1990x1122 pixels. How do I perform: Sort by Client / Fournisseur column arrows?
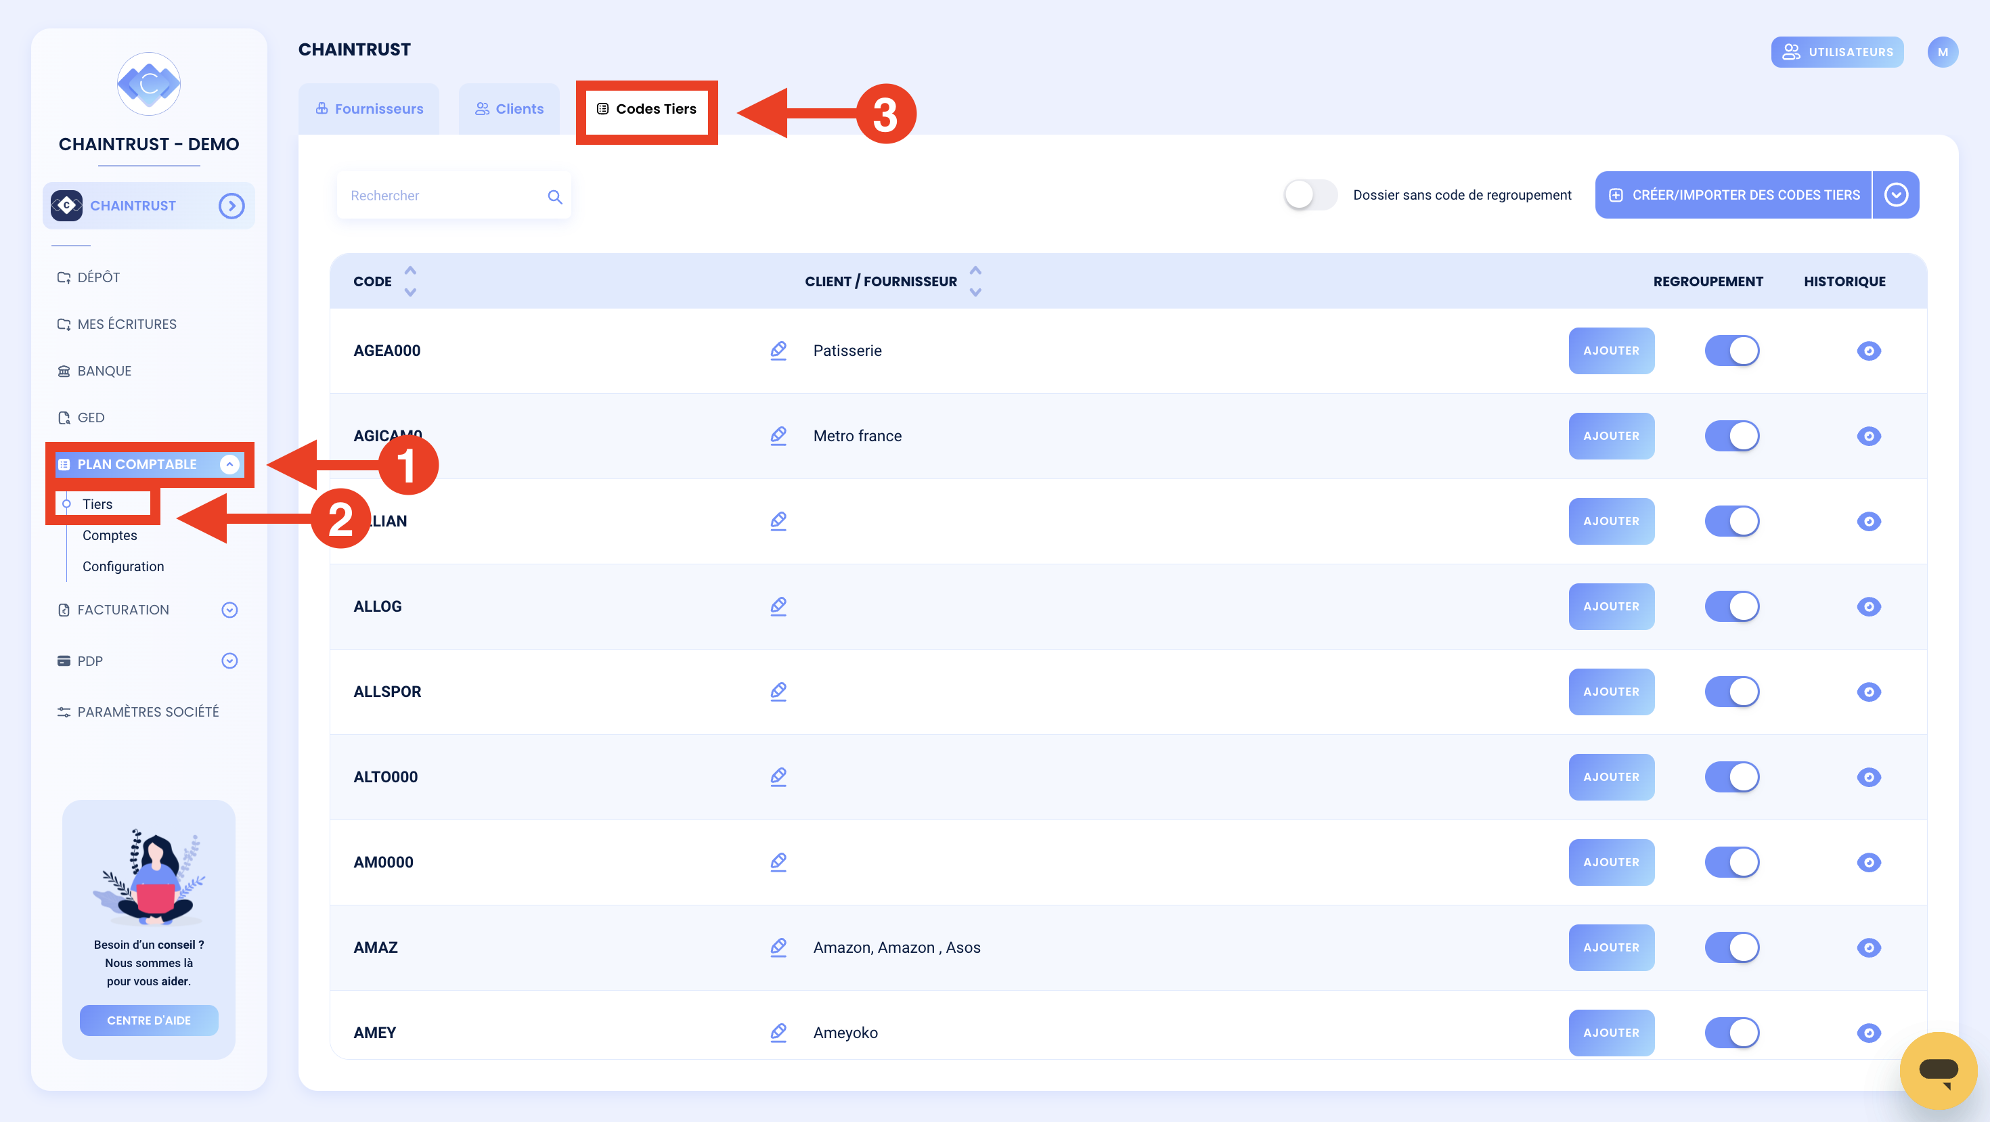(975, 281)
